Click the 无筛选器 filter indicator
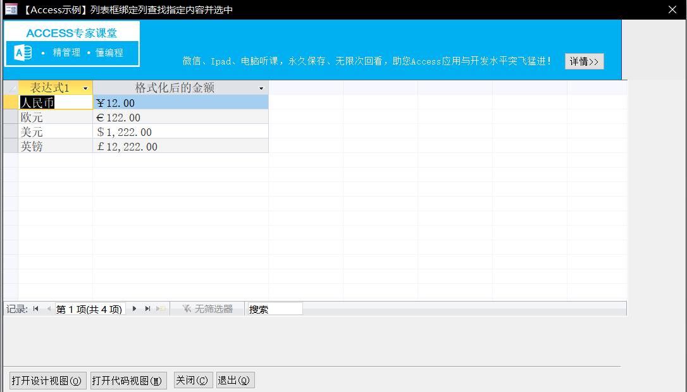Viewport: 687px width, 392px height. pos(207,309)
